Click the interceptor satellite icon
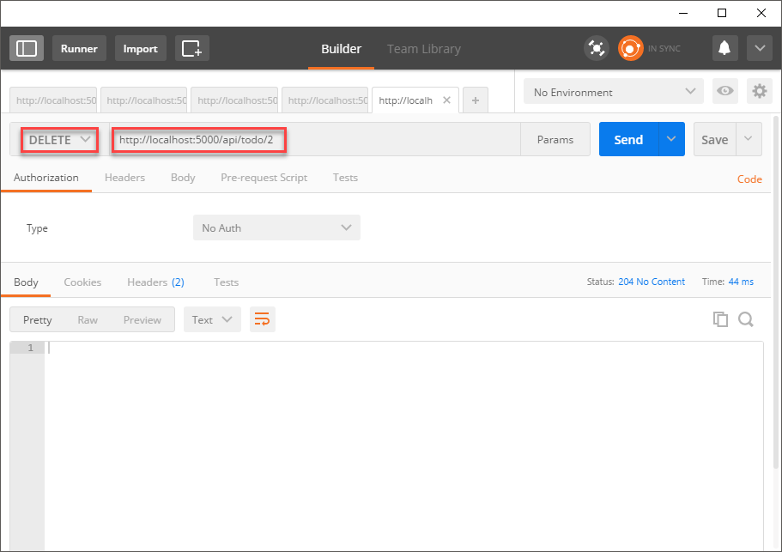Image resolution: width=782 pixels, height=552 pixels. (x=596, y=48)
